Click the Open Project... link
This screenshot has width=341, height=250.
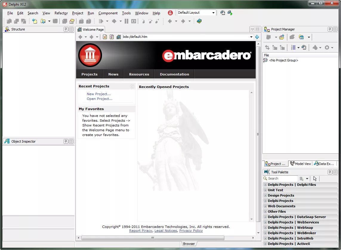pyautogui.click(x=100, y=99)
